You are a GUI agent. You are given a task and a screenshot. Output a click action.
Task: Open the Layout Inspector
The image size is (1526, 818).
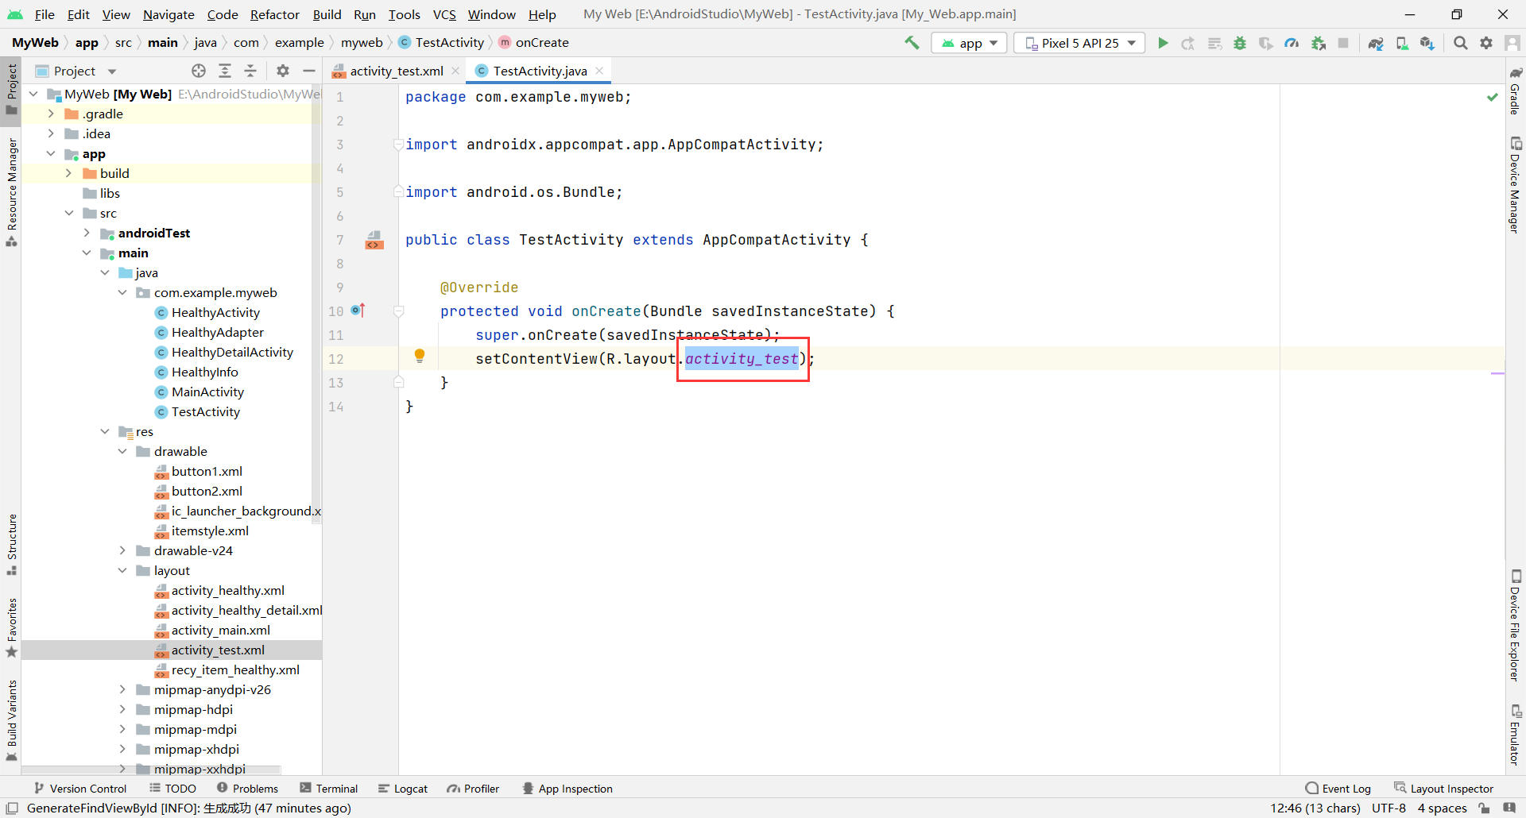(1443, 789)
